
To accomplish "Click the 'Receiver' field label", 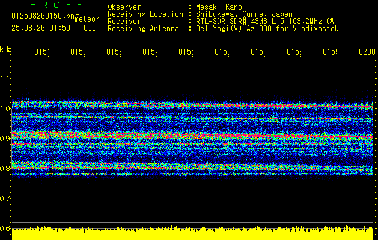I will click(x=124, y=22).
